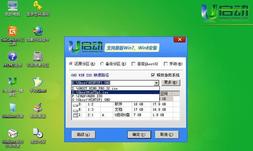Click drive icon of E: row

[x=75, y=110]
